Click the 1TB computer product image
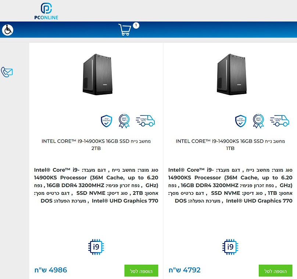The image size is (297, 279). coord(232,75)
